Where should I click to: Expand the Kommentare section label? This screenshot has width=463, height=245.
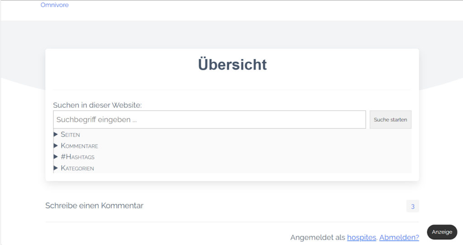[80, 146]
